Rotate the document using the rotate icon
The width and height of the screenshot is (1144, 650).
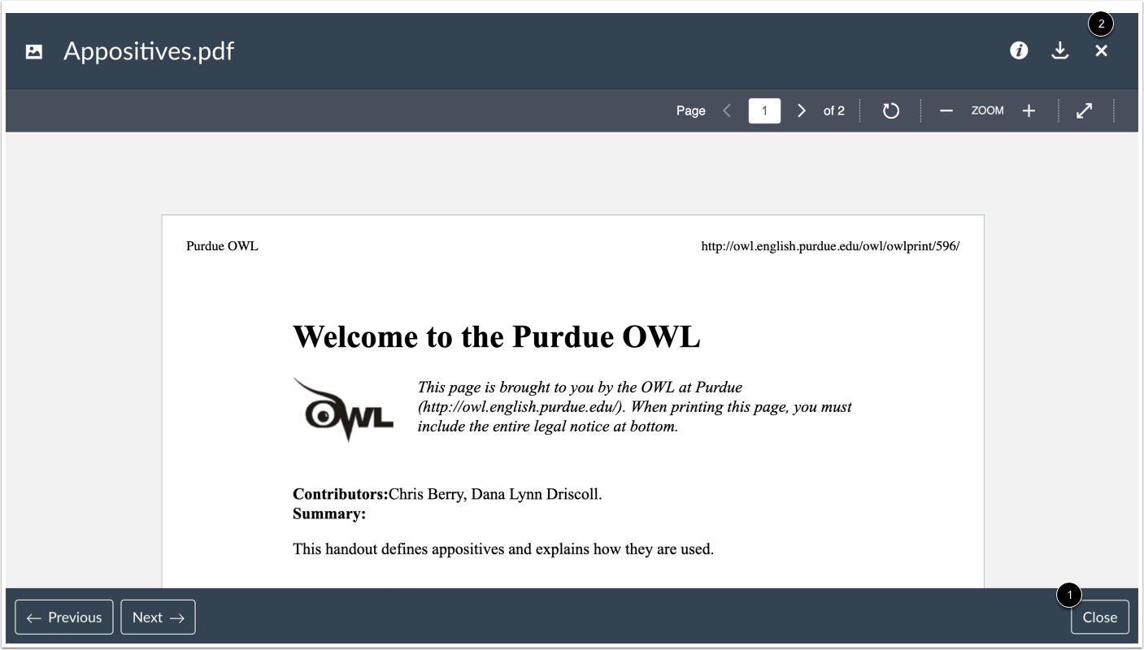pos(891,110)
